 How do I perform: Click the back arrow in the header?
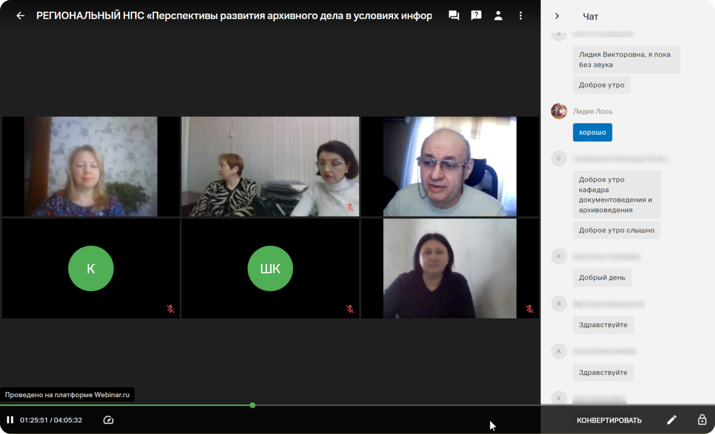click(20, 16)
